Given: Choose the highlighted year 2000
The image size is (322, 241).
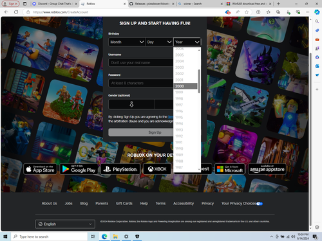Looking at the screenshot, I should pyautogui.click(x=185, y=86).
